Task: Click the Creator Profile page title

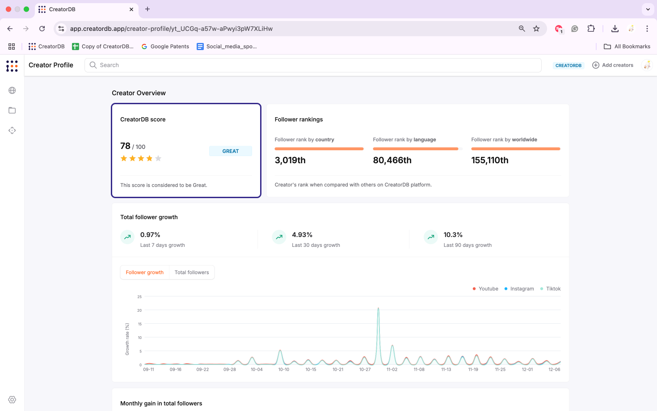Action: (51, 65)
